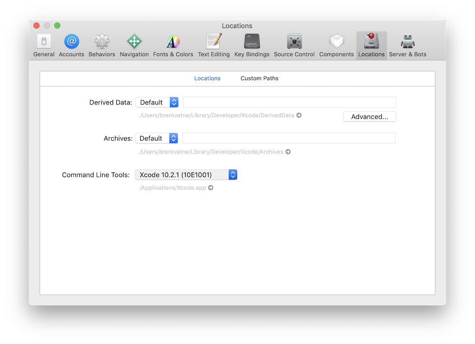Click the green zoom window button

pyautogui.click(x=57, y=26)
